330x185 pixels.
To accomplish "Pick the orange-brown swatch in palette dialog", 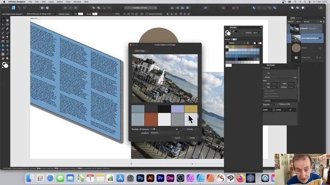I will pos(151,120).
